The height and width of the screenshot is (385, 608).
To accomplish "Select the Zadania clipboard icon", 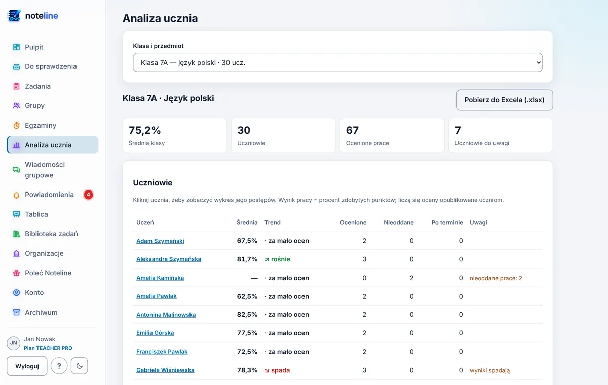I will click(16, 86).
